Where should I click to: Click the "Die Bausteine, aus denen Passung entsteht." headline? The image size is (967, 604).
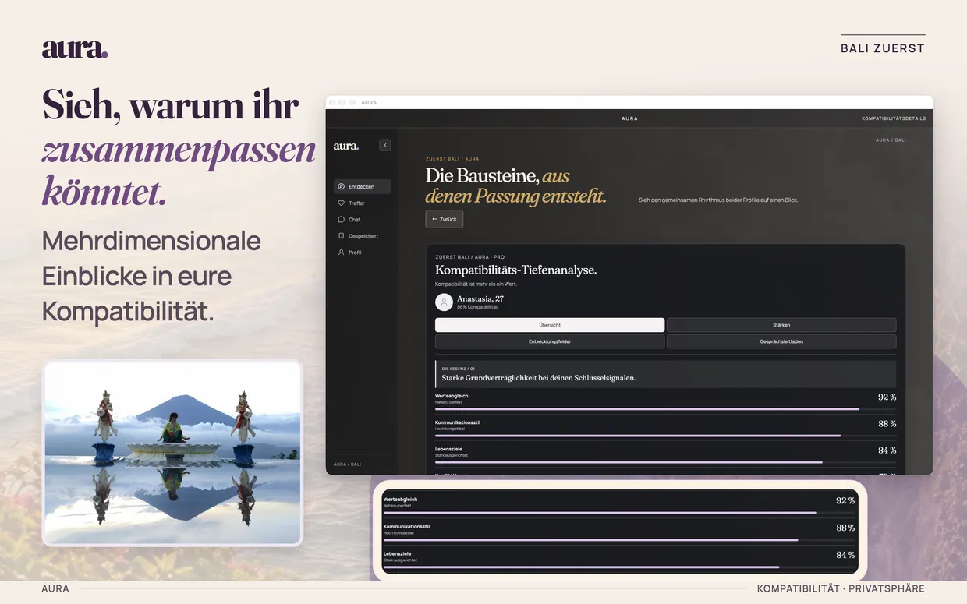click(515, 185)
